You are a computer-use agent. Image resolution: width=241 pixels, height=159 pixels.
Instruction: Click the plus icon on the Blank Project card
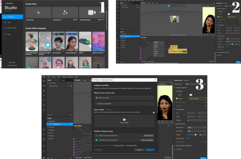coord(38,13)
